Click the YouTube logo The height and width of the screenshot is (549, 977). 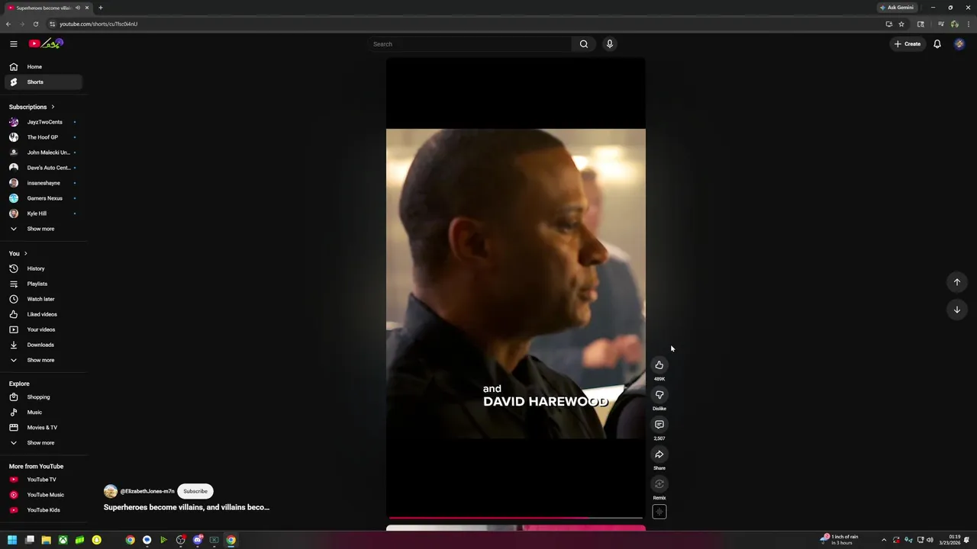(x=46, y=43)
